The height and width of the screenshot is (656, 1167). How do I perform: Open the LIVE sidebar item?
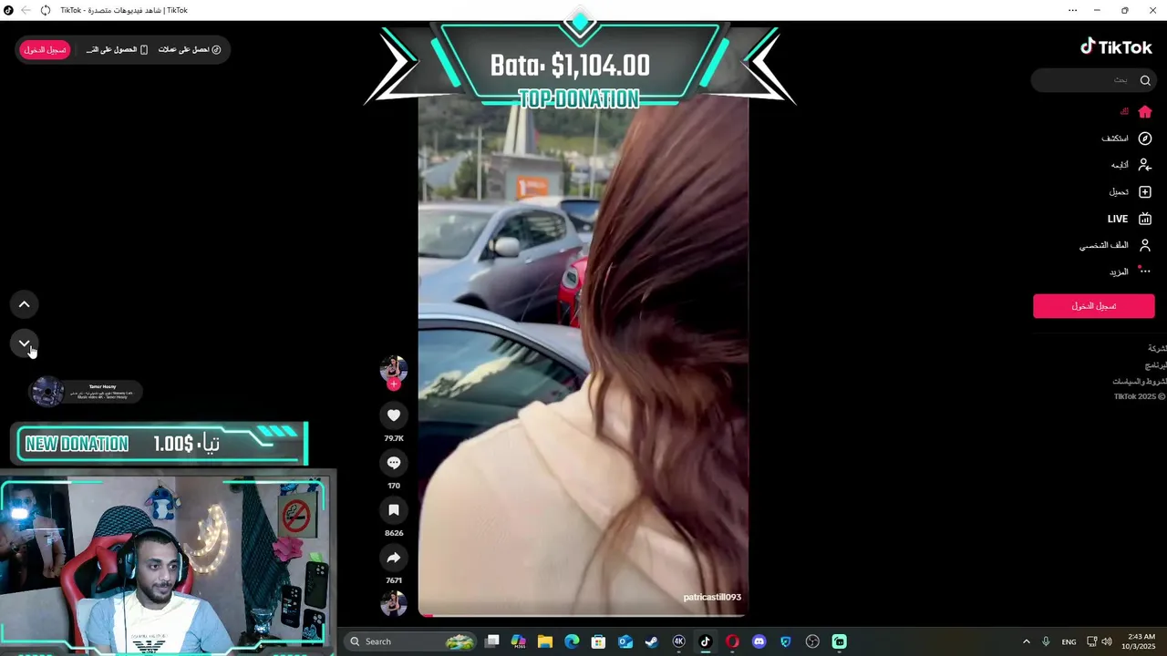tap(1129, 219)
